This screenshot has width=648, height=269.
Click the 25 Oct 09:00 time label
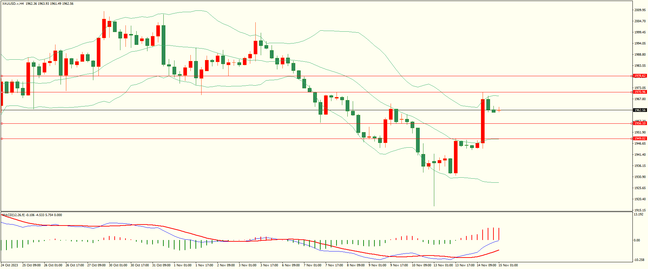(x=31, y=265)
